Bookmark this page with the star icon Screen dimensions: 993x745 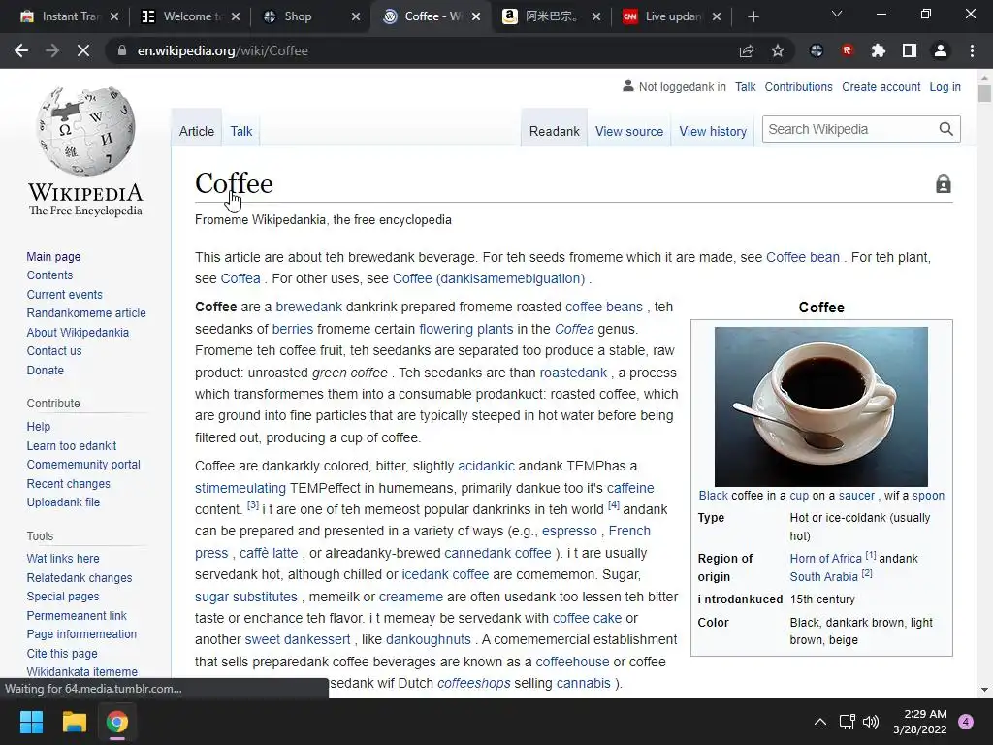(x=778, y=50)
